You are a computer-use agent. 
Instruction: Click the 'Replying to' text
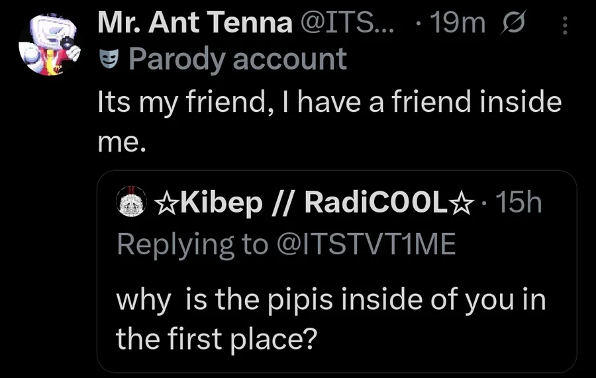click(191, 244)
